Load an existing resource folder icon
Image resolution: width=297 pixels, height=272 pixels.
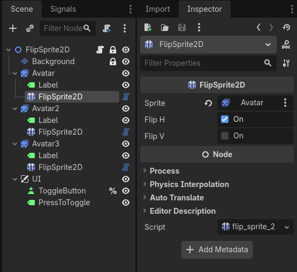tap(165, 27)
